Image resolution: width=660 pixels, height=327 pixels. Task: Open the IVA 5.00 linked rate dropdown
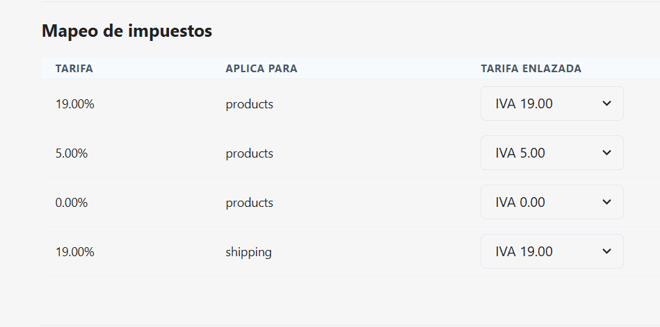552,153
